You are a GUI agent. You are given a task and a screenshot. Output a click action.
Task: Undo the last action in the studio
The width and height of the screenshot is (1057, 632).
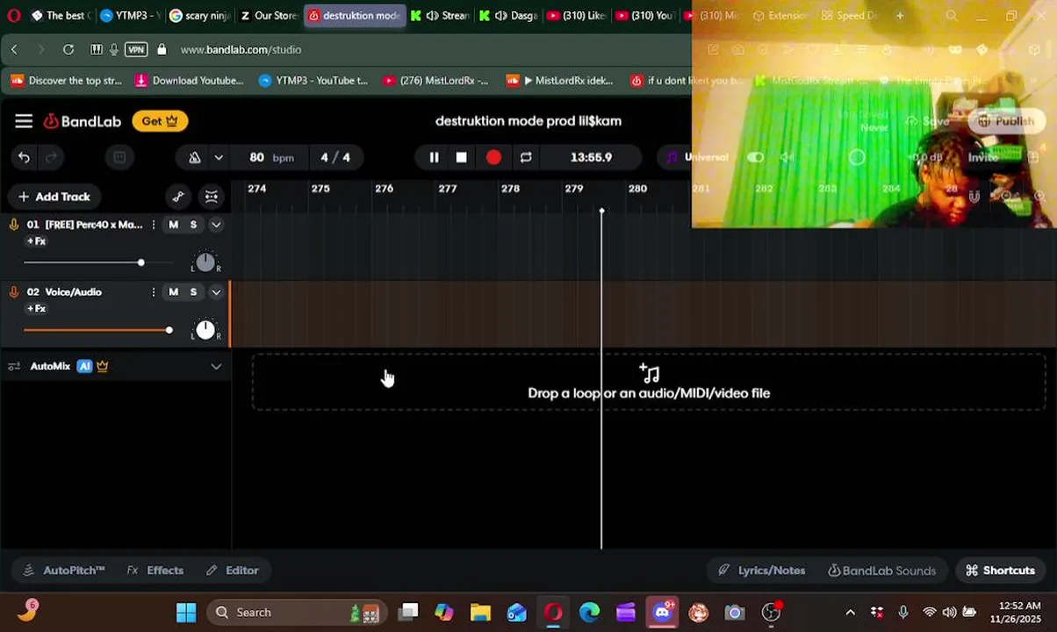pyautogui.click(x=24, y=157)
